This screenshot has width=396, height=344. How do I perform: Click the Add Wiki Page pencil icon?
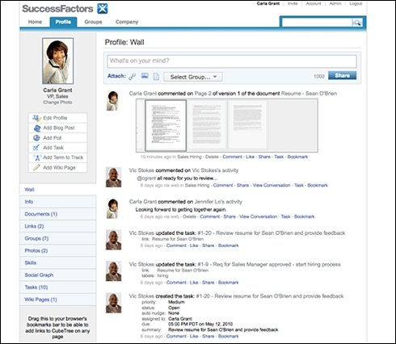click(x=36, y=167)
